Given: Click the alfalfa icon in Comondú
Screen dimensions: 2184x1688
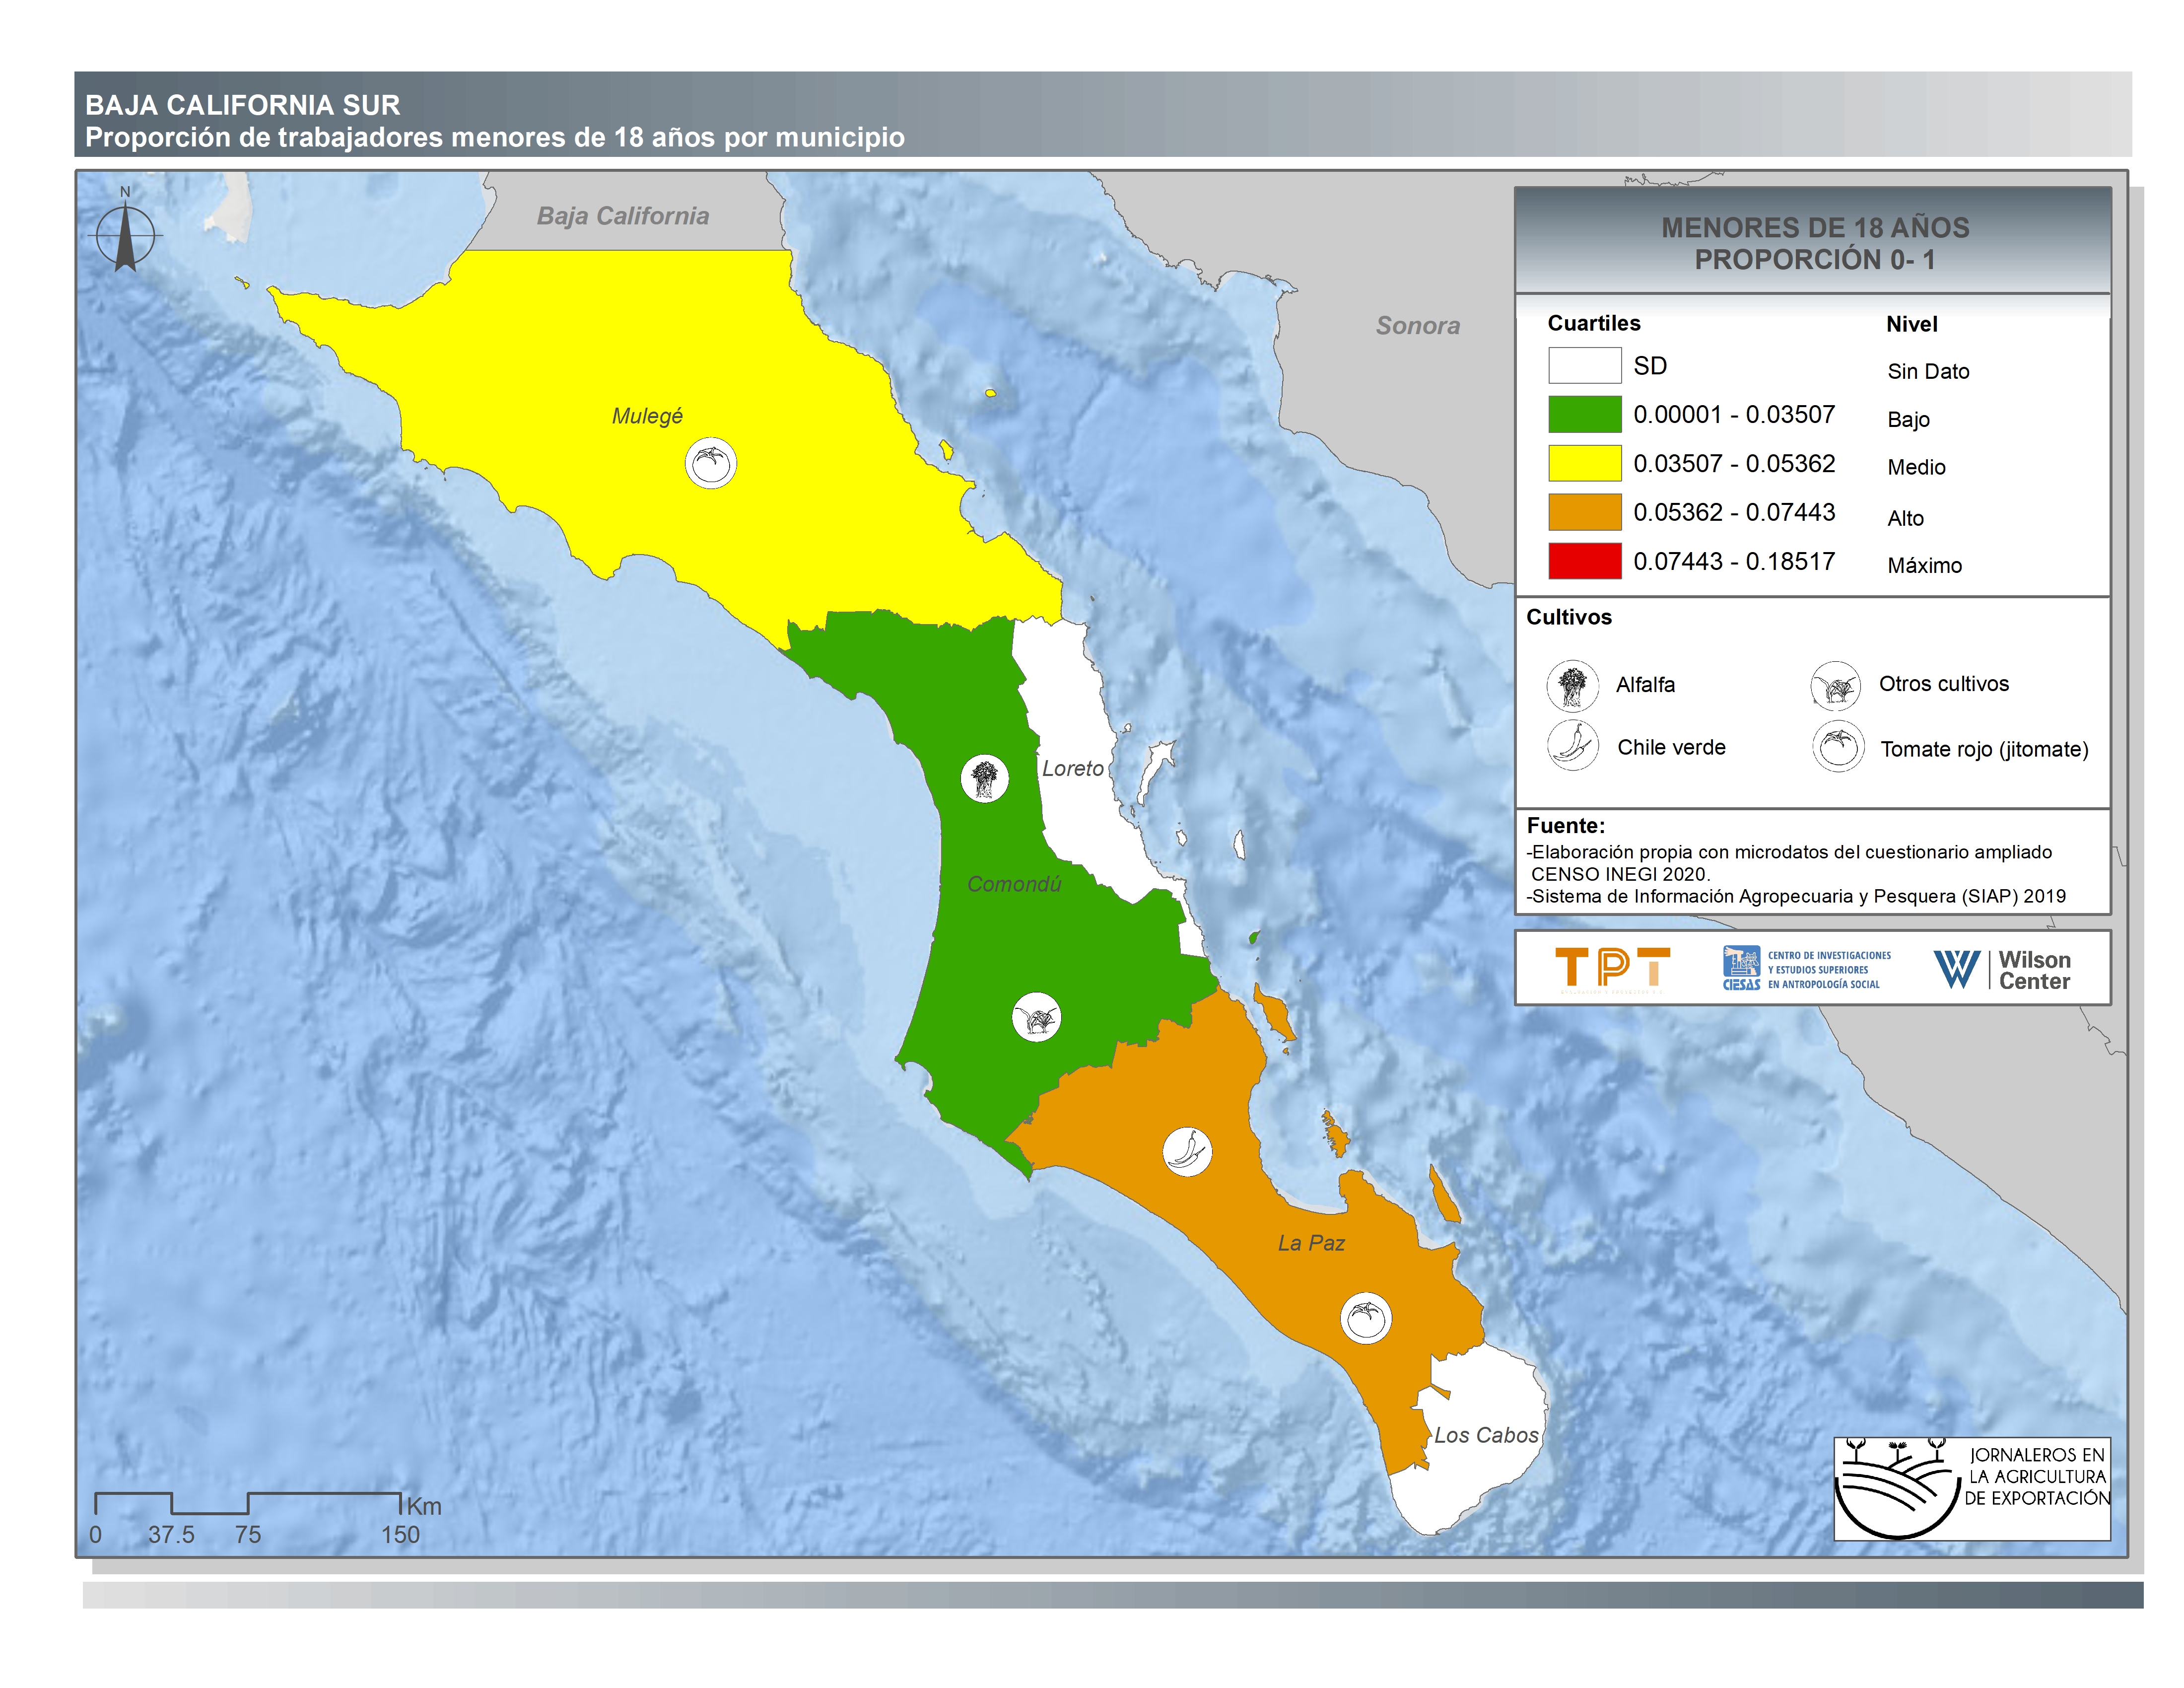Looking at the screenshot, I should tap(985, 778).
